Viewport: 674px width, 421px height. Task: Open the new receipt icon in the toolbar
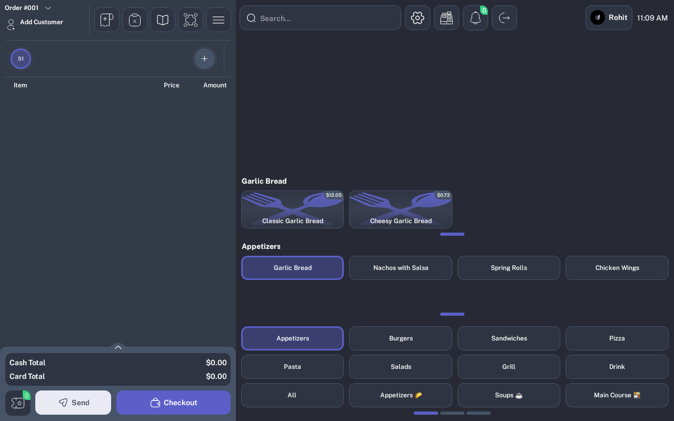[x=107, y=20]
